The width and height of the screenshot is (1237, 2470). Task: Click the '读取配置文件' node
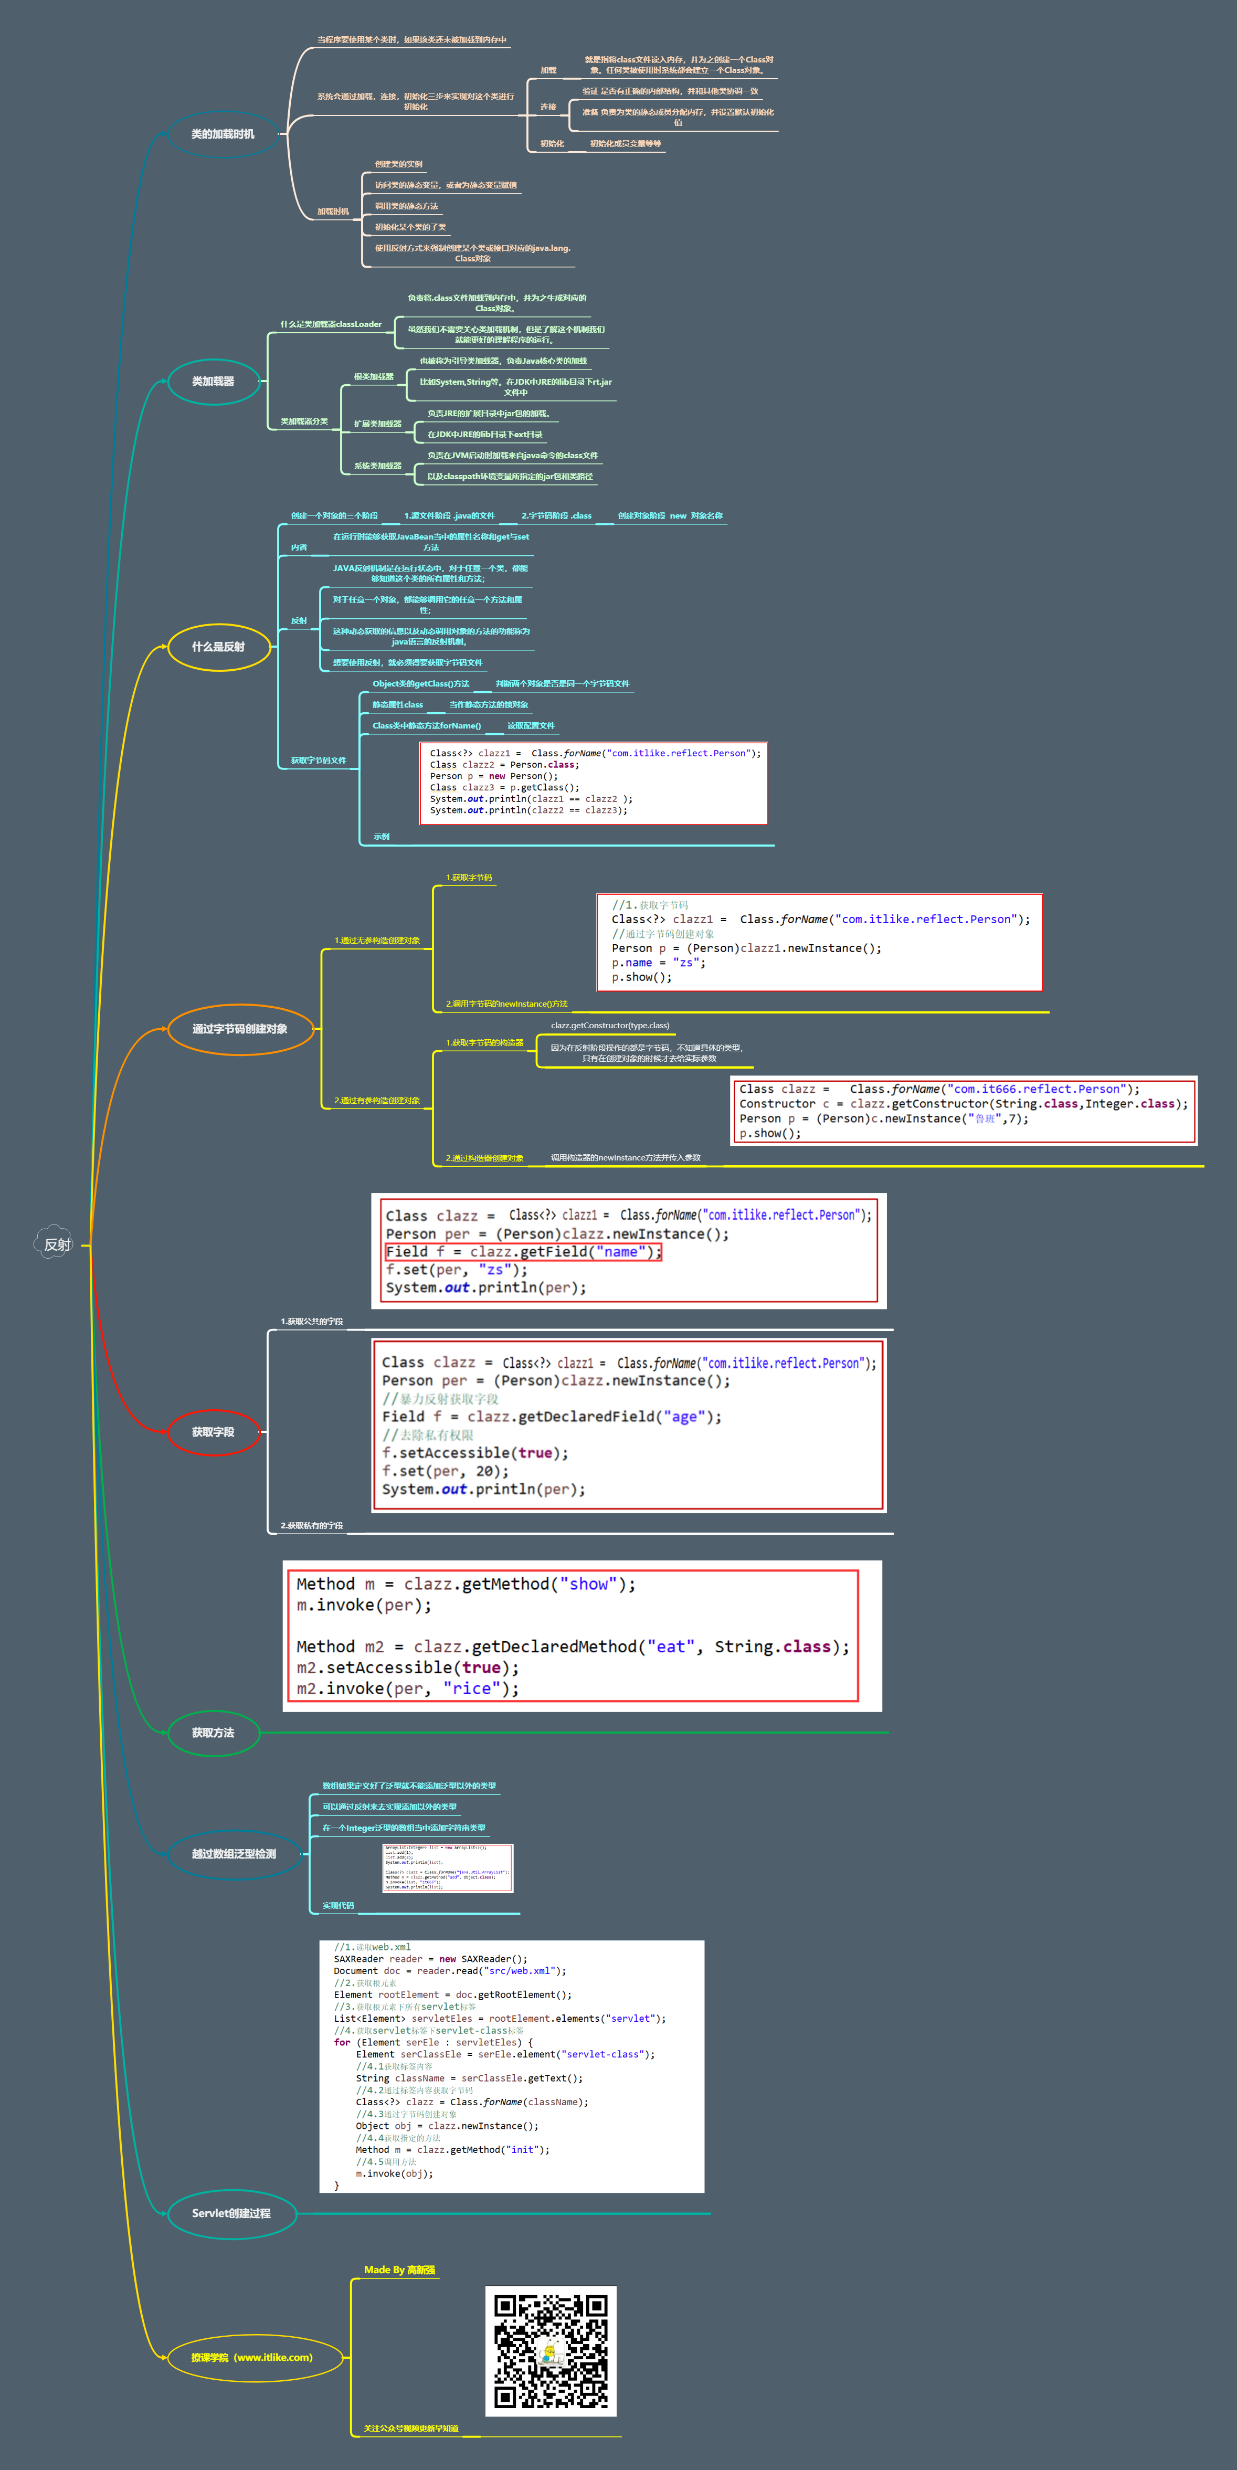click(x=530, y=726)
